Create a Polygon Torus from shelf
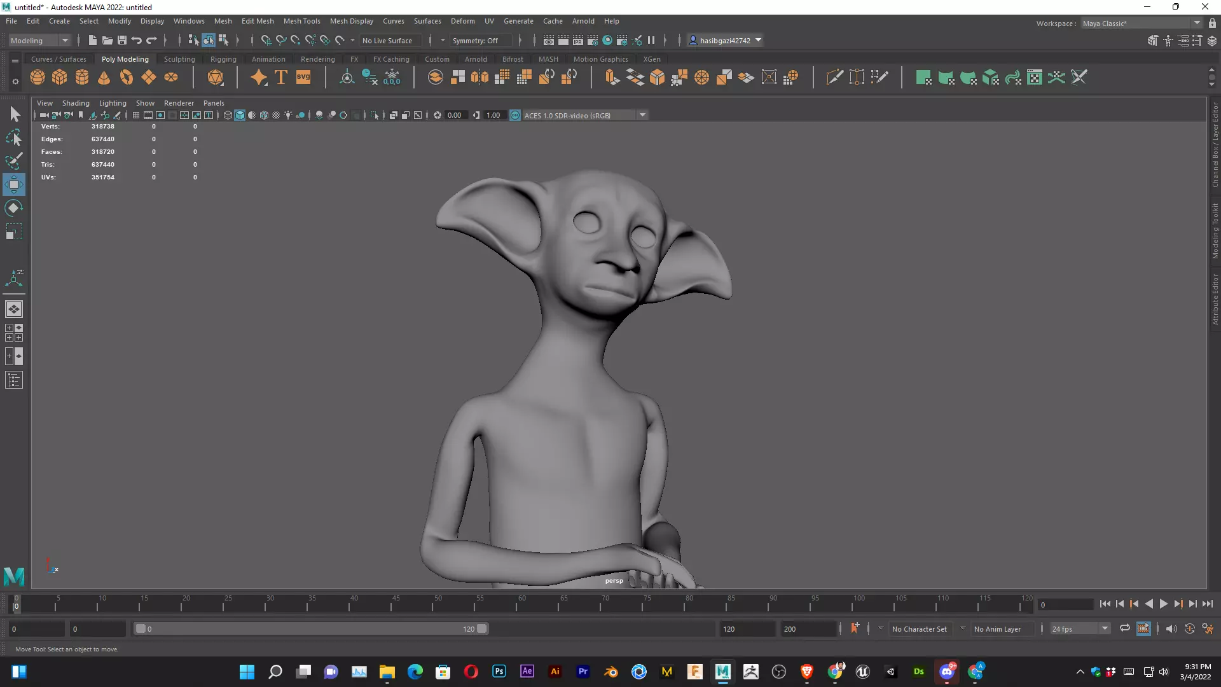This screenshot has width=1221, height=687. click(127, 78)
